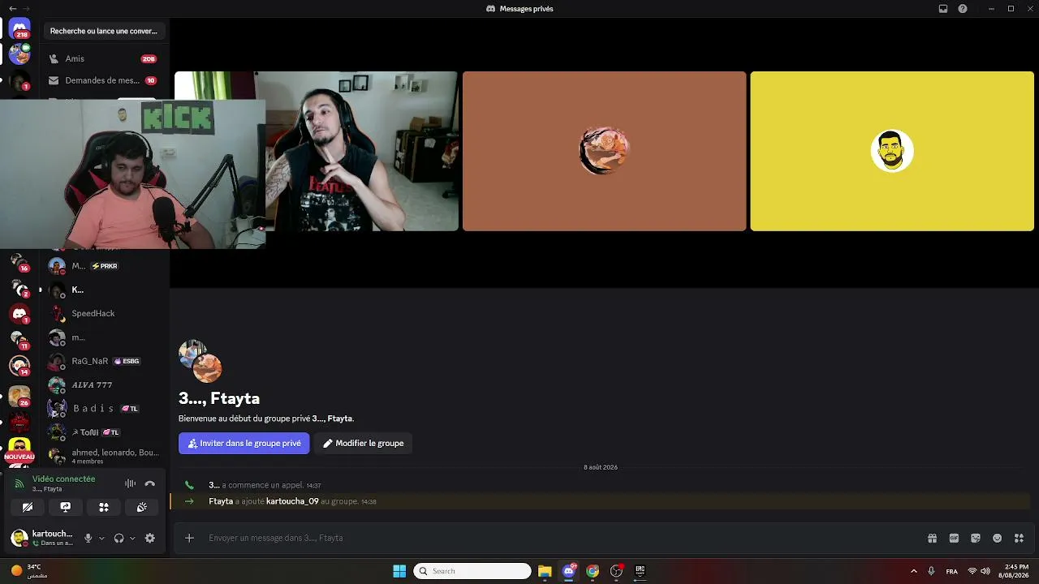1039x584 pixels.
Task: Open the conversation search box
Action: [x=104, y=31]
